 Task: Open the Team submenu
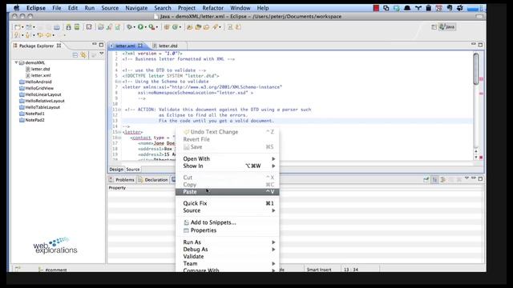point(228,263)
